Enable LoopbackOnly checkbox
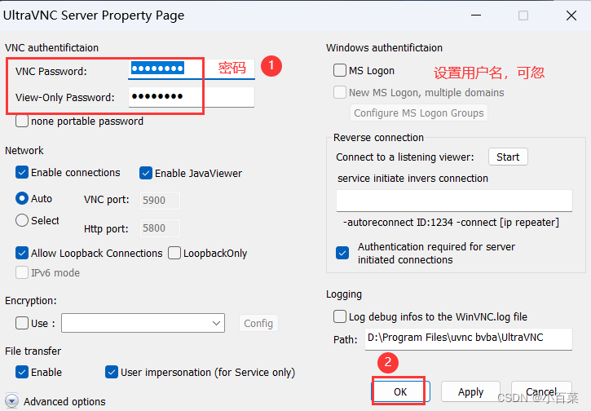 click(x=174, y=253)
